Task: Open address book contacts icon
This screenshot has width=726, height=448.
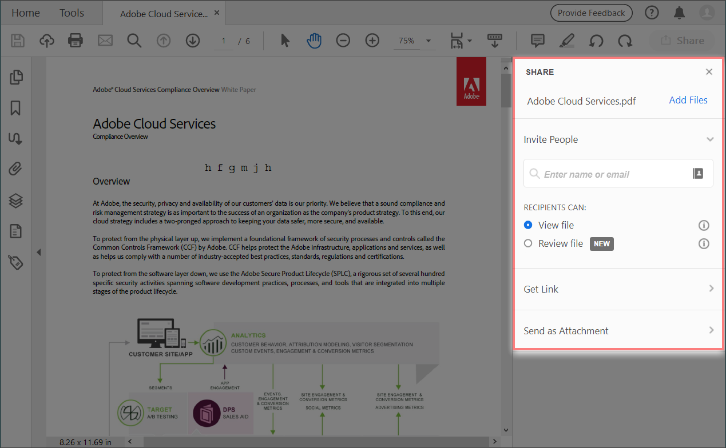Action: tap(698, 174)
